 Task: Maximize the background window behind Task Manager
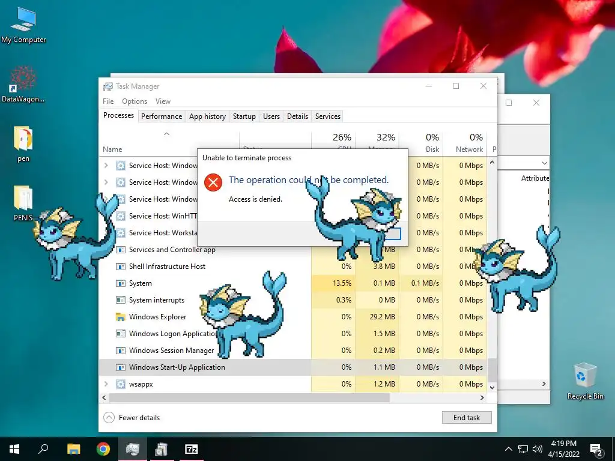click(x=509, y=103)
